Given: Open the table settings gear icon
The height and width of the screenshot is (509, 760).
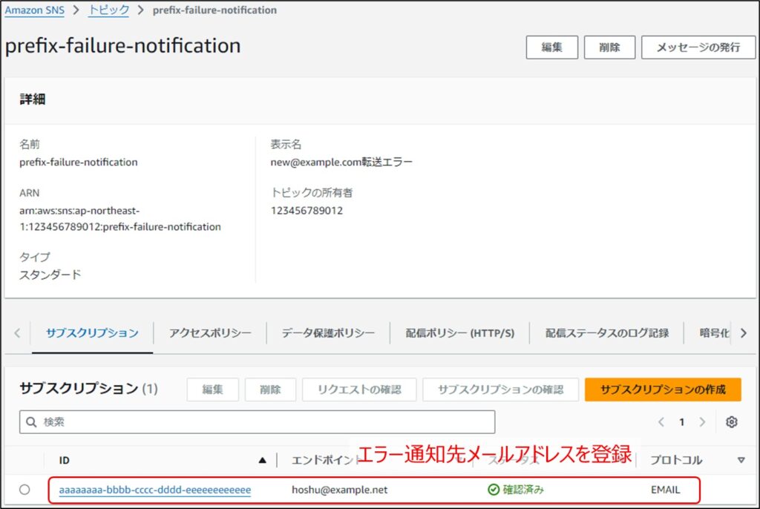Looking at the screenshot, I should pos(731,422).
